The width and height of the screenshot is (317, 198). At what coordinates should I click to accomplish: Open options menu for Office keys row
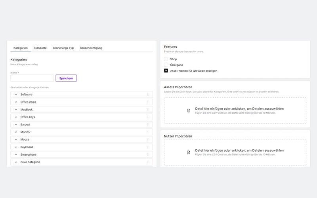tap(148, 117)
